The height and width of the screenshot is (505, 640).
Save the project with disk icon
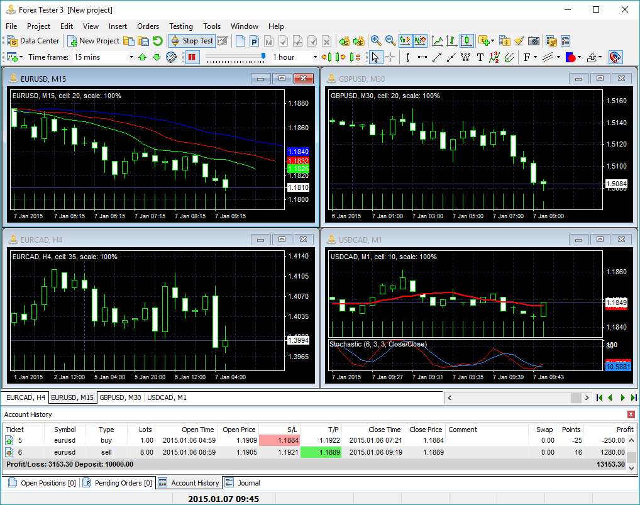pyautogui.click(x=143, y=41)
